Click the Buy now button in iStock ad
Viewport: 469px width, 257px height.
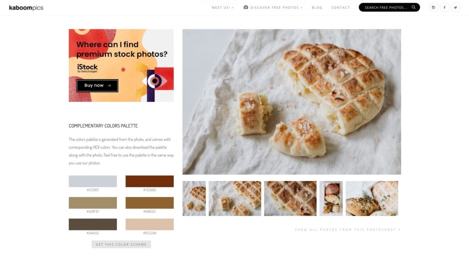[97, 86]
